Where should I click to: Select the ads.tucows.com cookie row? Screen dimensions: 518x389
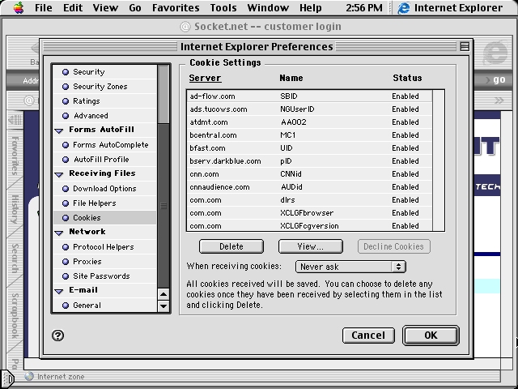(x=309, y=109)
